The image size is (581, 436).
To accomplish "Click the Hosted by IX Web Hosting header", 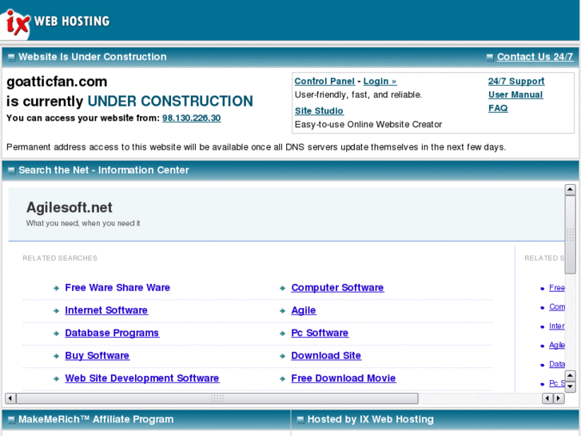I will pos(371,419).
